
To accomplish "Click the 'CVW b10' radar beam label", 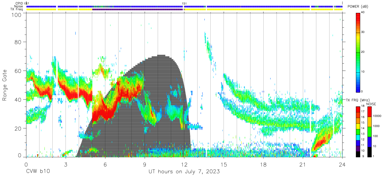I will tap(38, 172).
